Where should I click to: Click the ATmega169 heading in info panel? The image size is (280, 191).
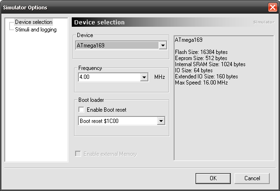189,40
